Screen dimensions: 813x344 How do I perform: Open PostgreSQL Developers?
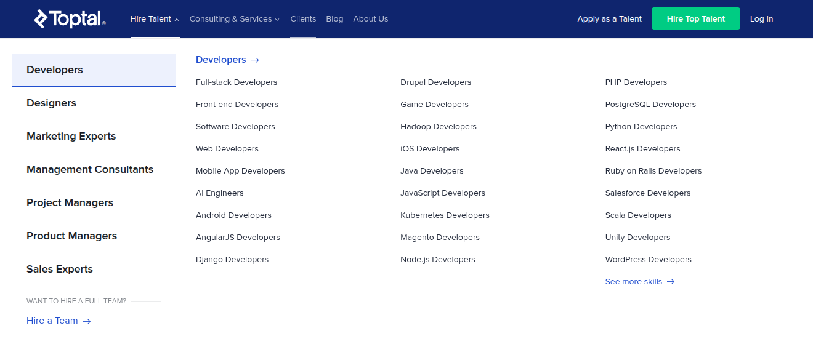pos(650,105)
